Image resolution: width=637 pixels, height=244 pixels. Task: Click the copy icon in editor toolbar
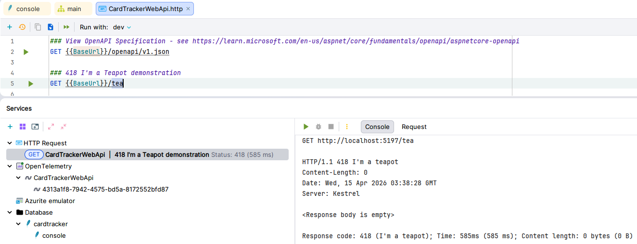[x=38, y=27]
